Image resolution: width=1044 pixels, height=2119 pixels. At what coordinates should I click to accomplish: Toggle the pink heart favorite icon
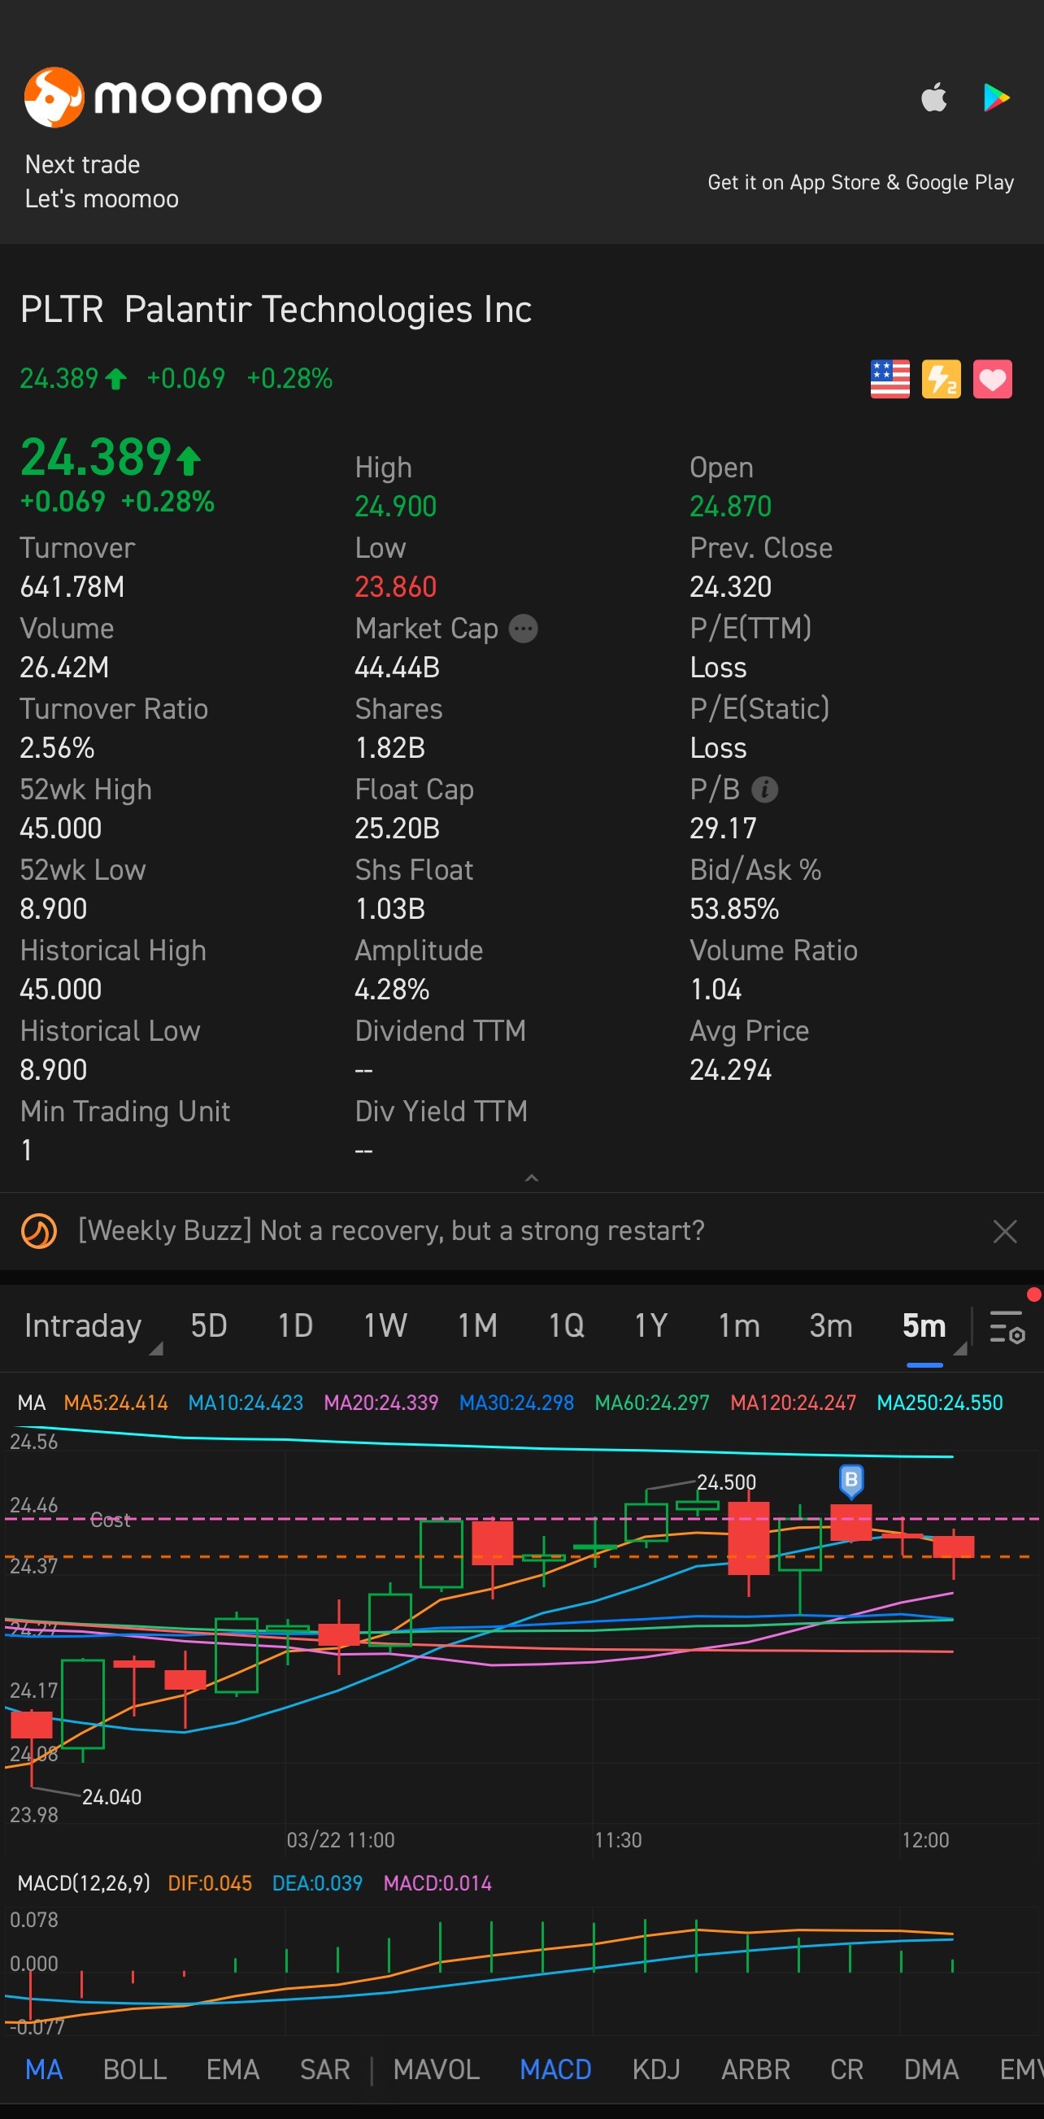pyautogui.click(x=992, y=379)
